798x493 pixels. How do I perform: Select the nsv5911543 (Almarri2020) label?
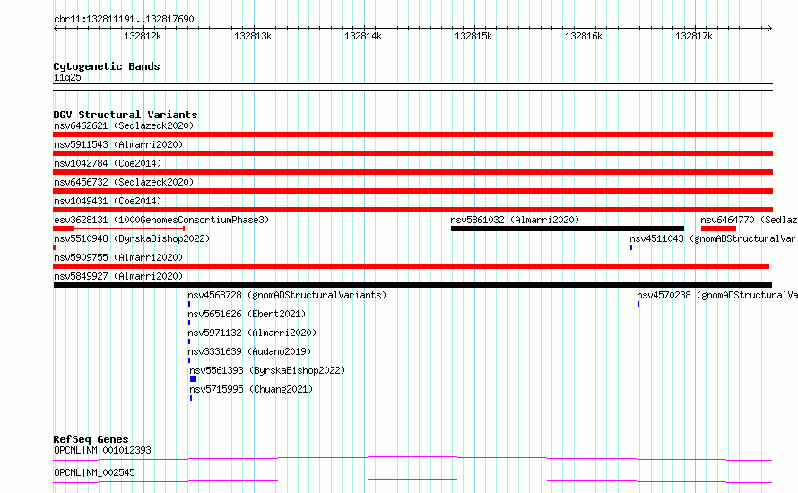click(118, 144)
